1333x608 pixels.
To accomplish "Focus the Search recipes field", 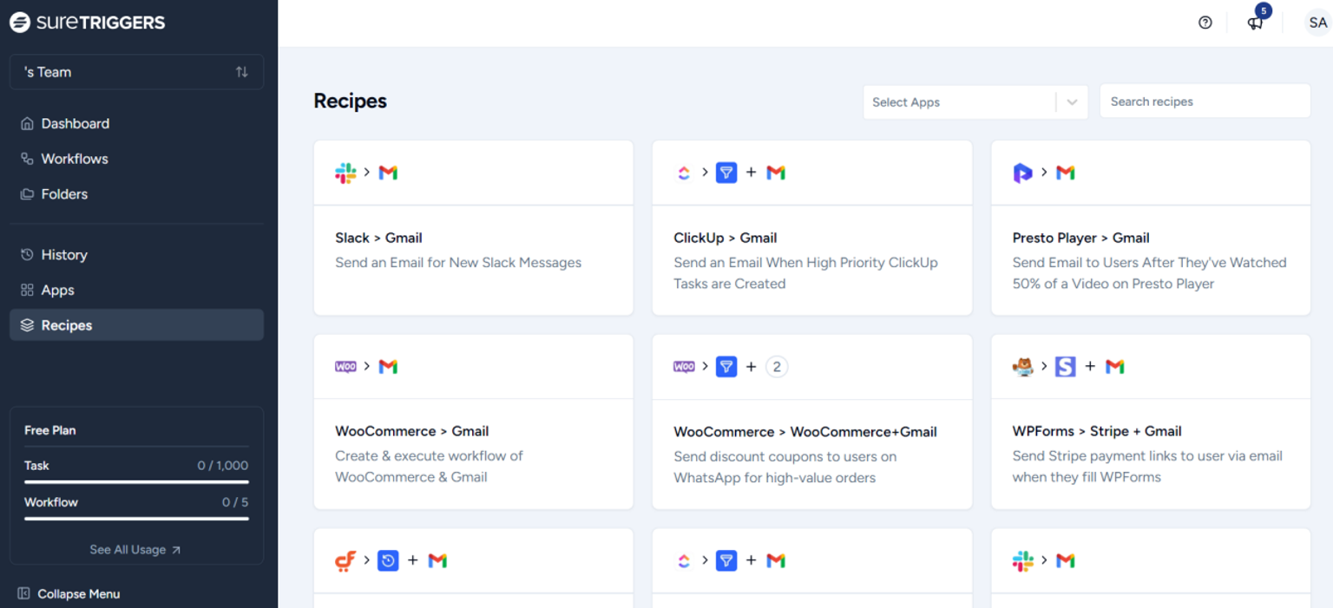I will pyautogui.click(x=1205, y=101).
